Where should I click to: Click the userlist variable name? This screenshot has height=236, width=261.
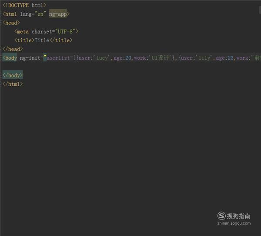[x=58, y=58]
